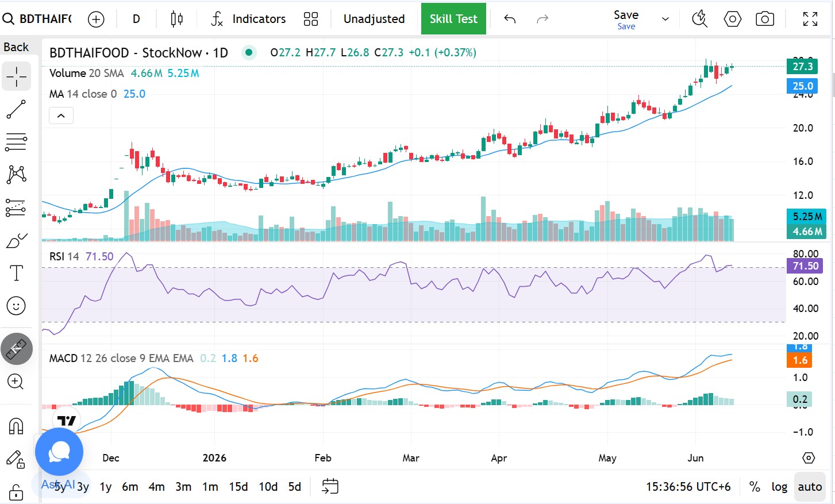835x504 pixels.
Task: Click the 25.0 MA price label
Action: (x=802, y=86)
